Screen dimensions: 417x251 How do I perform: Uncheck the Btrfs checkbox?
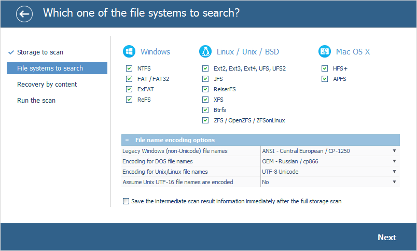(205, 110)
